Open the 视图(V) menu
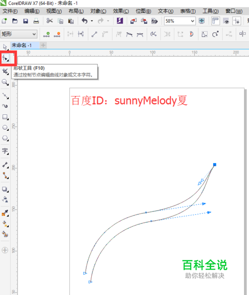The image size is (249, 295). pos(54,11)
